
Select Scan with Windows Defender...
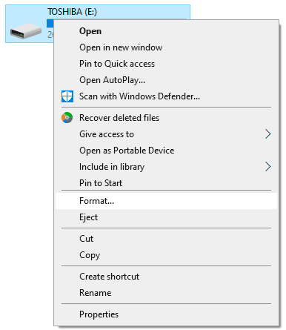166,96
